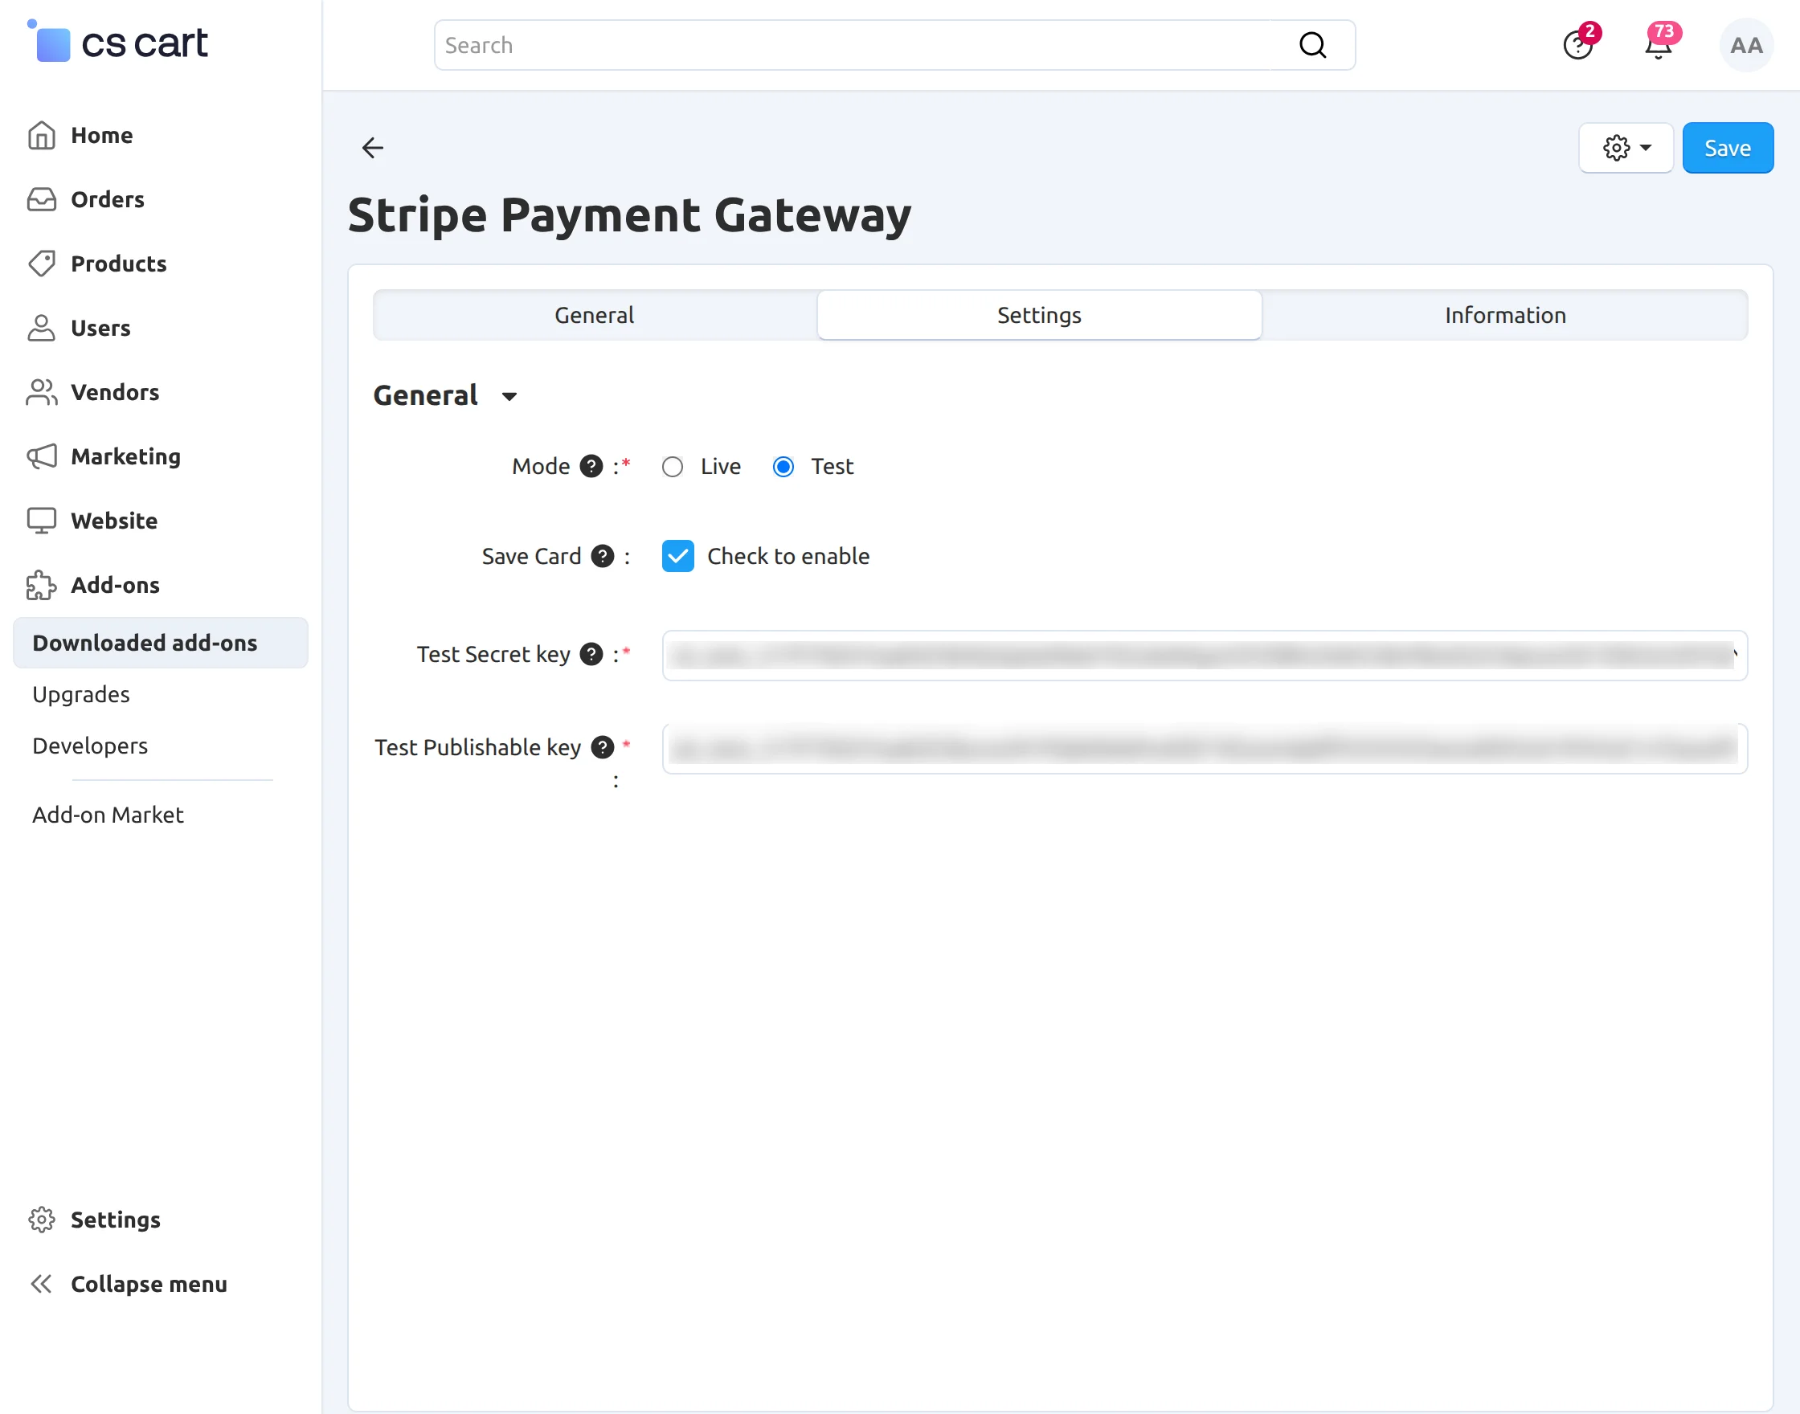Open Orders in the sidebar
Image resolution: width=1800 pixels, height=1414 pixels.
click(x=108, y=199)
